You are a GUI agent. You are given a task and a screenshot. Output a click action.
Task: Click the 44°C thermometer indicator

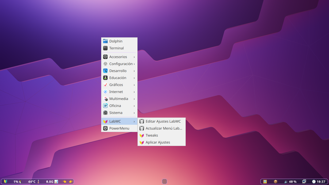pos(34,181)
